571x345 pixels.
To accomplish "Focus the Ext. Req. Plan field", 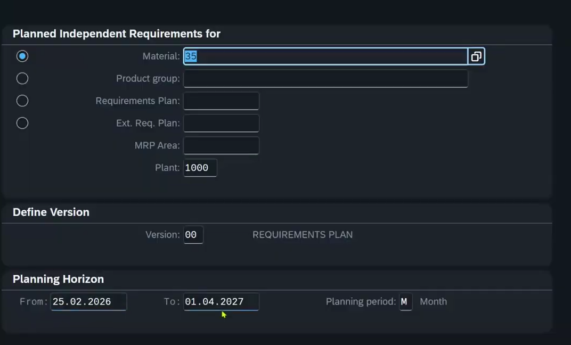I will (222, 123).
